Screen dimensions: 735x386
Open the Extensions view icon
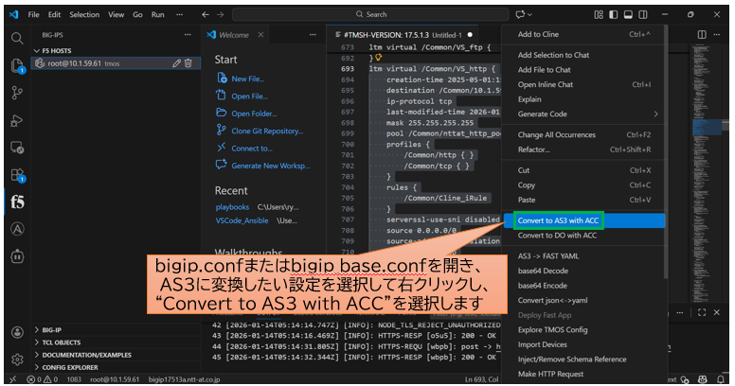click(x=17, y=175)
